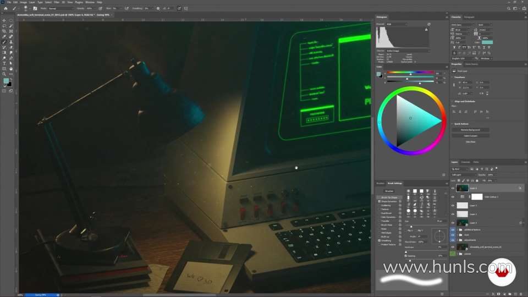Select the Horizontal Type tool
The image size is (528, 297).
(x=4, y=63)
